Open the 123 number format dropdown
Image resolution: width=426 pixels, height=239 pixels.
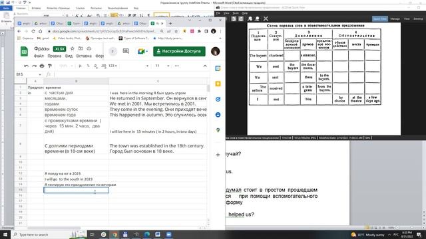[x=112, y=66]
